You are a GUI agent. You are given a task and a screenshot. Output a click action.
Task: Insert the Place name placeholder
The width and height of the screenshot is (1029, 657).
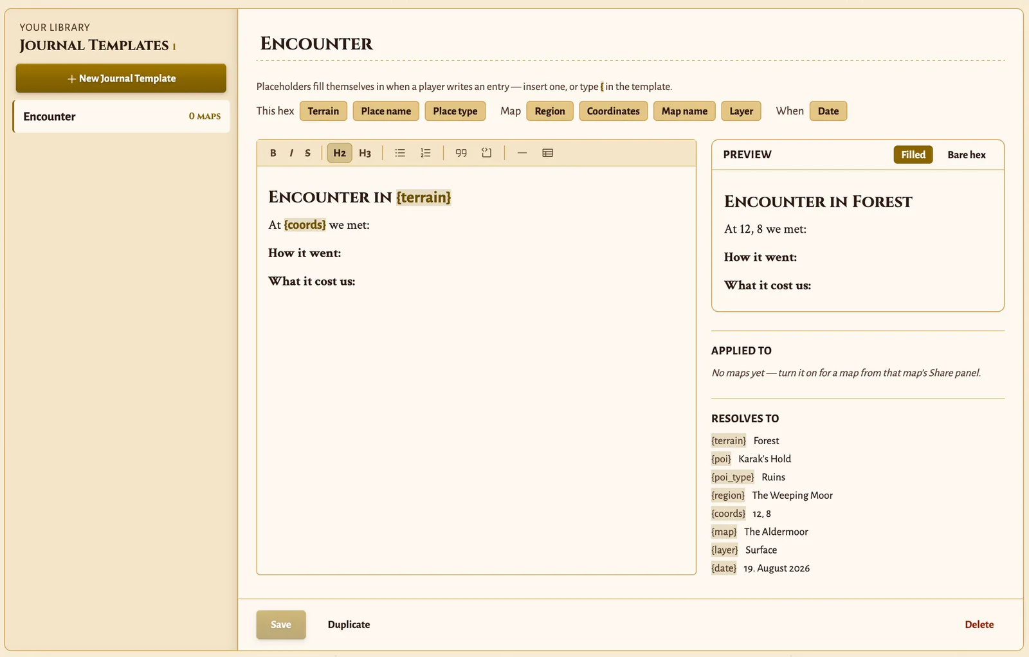click(x=386, y=111)
